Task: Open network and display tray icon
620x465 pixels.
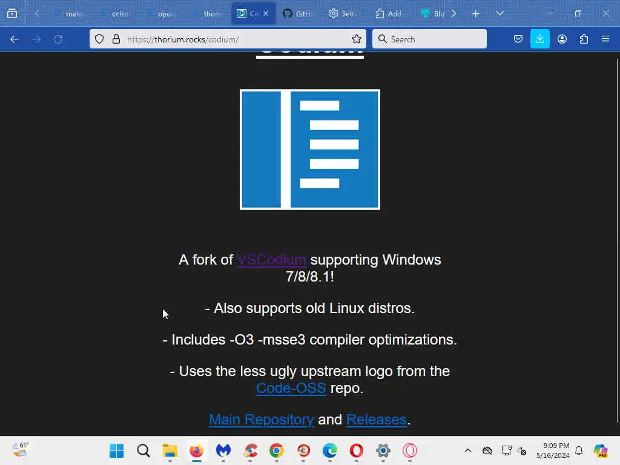Action: tap(506, 450)
